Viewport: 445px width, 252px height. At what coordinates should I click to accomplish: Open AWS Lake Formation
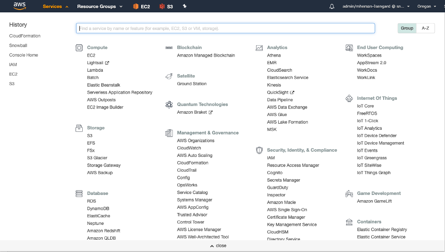(x=288, y=122)
